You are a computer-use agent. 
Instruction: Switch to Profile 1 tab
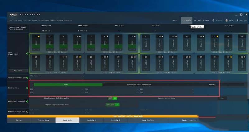(x=91, y=120)
